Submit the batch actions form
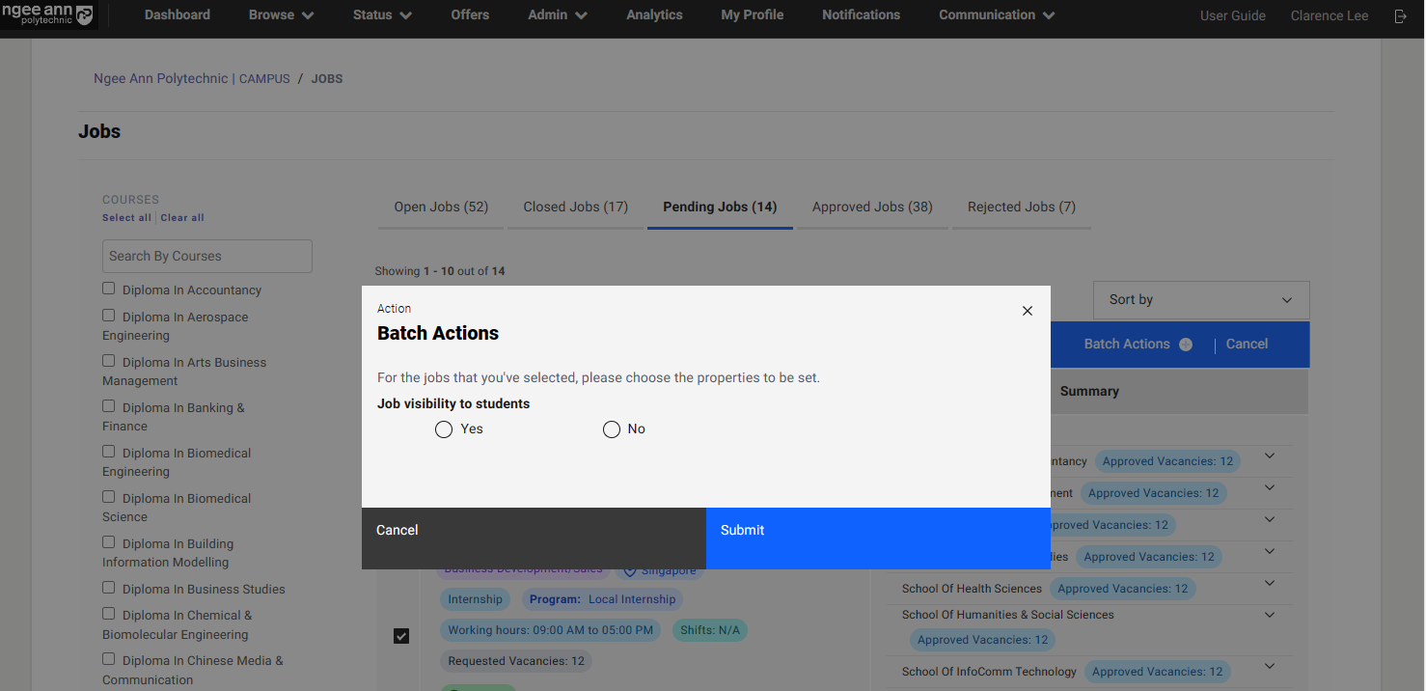 878,539
